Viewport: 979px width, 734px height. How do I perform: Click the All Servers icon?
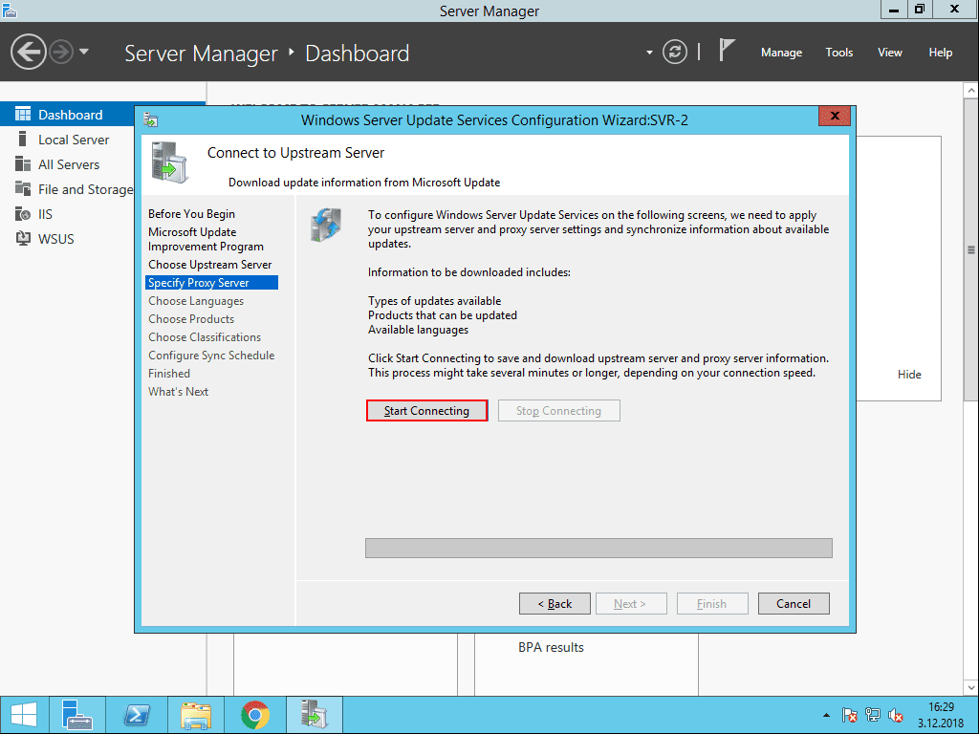(x=23, y=163)
